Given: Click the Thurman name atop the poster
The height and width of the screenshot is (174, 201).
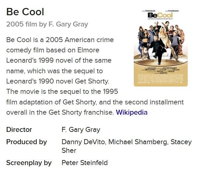Looking at the screenshot, I should pyautogui.click(x=172, y=11).
